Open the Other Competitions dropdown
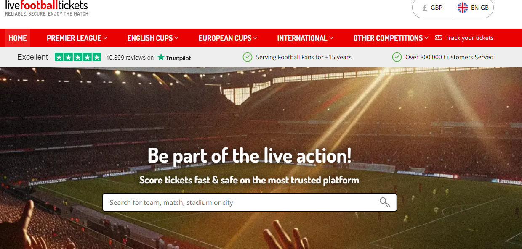The height and width of the screenshot is (249, 522). click(391, 38)
